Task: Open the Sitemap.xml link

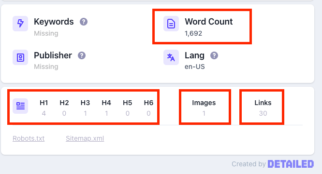Action: [85, 138]
